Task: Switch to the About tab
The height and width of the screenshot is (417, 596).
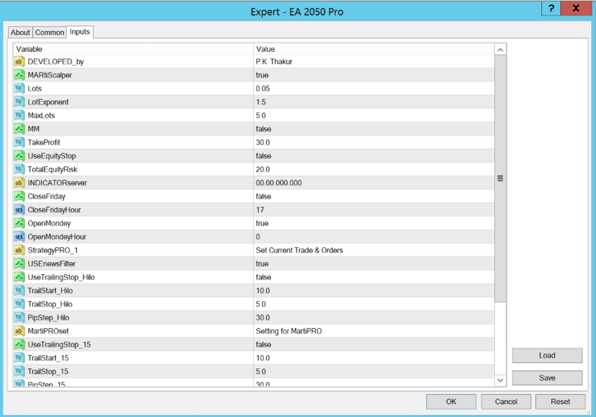Action: pos(20,32)
